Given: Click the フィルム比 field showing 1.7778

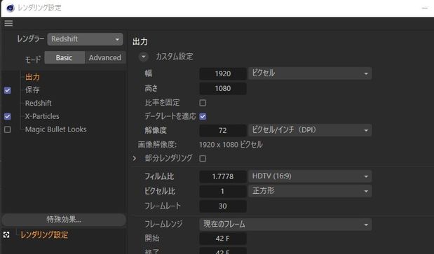Looking at the screenshot, I should [223, 176].
